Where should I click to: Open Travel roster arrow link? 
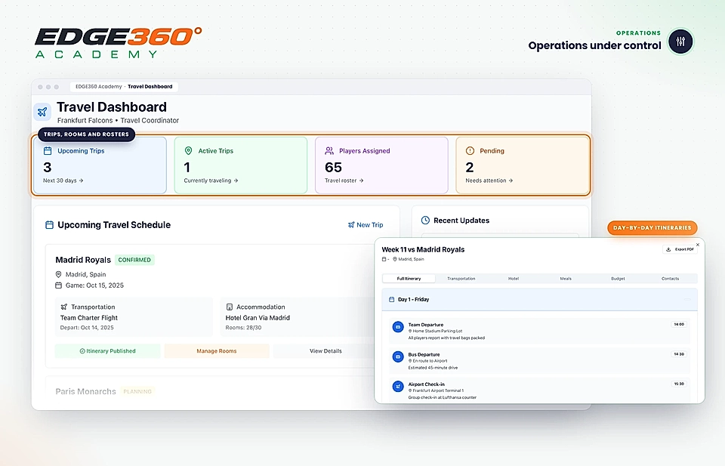[x=344, y=181]
